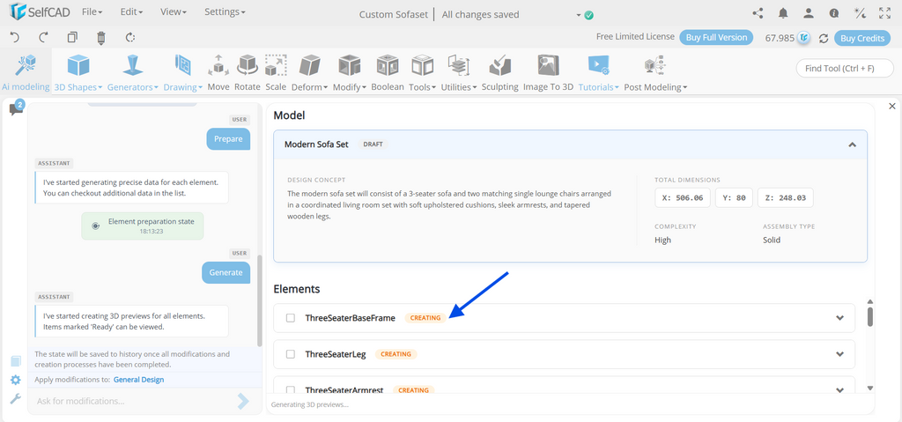Click the copy objects icon
The image size is (902, 422).
click(72, 37)
